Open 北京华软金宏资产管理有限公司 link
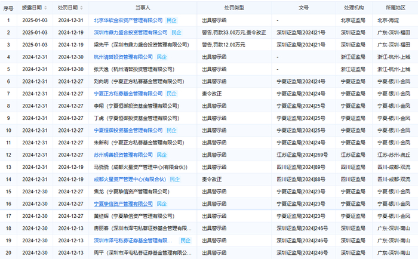 click(128, 20)
